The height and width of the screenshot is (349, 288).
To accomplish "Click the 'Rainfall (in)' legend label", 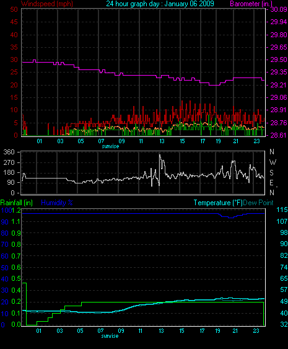I will coord(17,203).
